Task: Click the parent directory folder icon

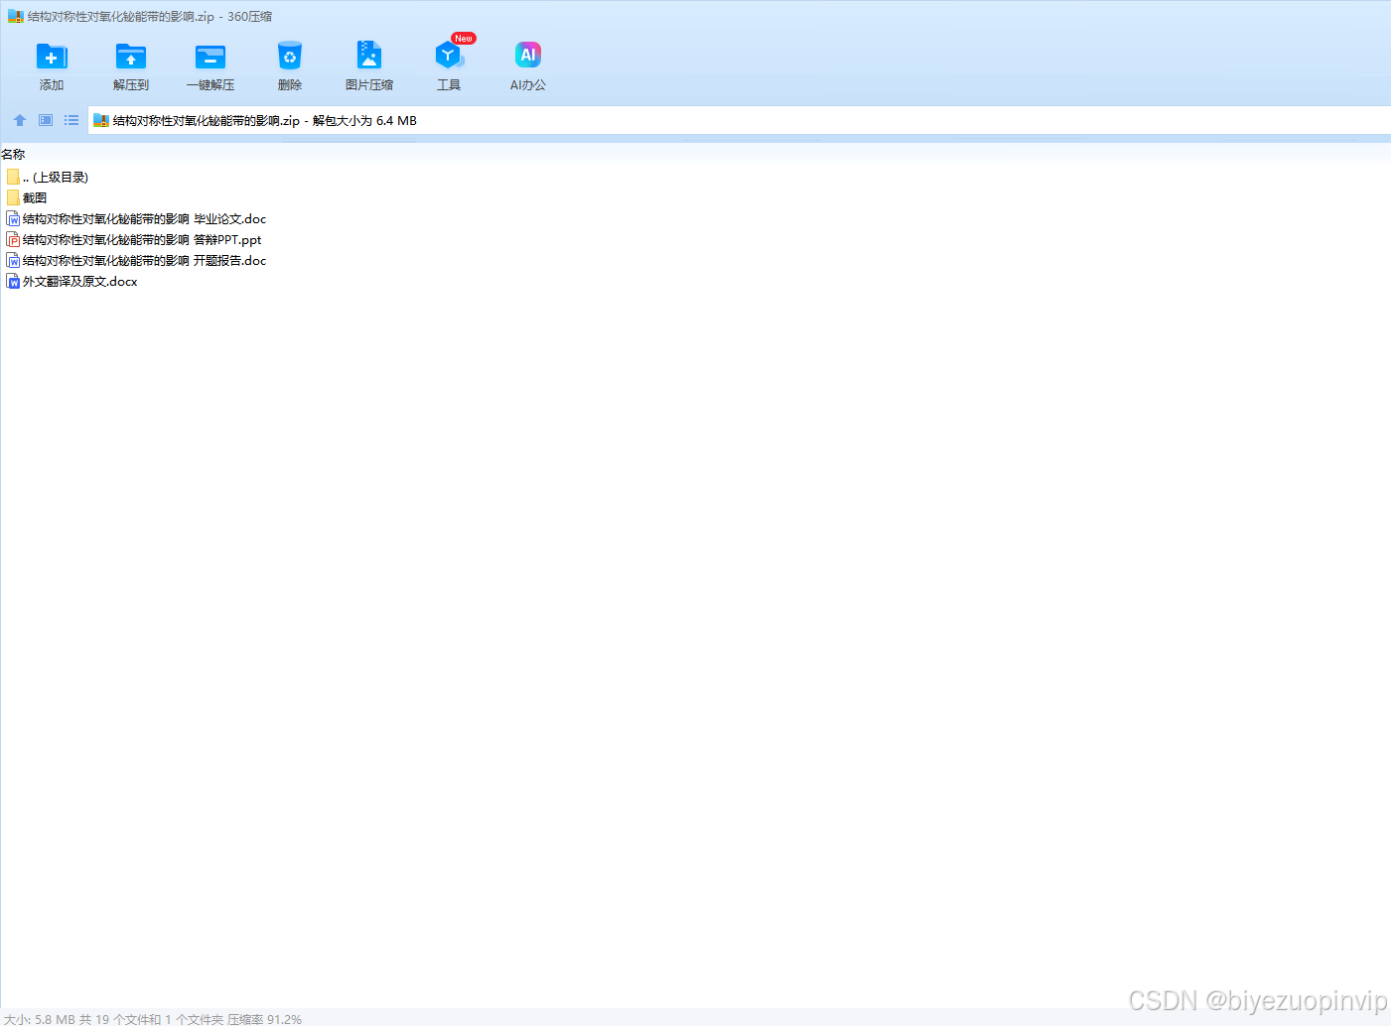Action: tap(13, 177)
